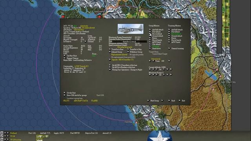Lower altitude with arrow left of Set

(157, 69)
